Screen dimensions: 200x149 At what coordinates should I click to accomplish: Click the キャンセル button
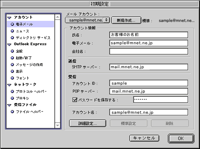[144, 138]
